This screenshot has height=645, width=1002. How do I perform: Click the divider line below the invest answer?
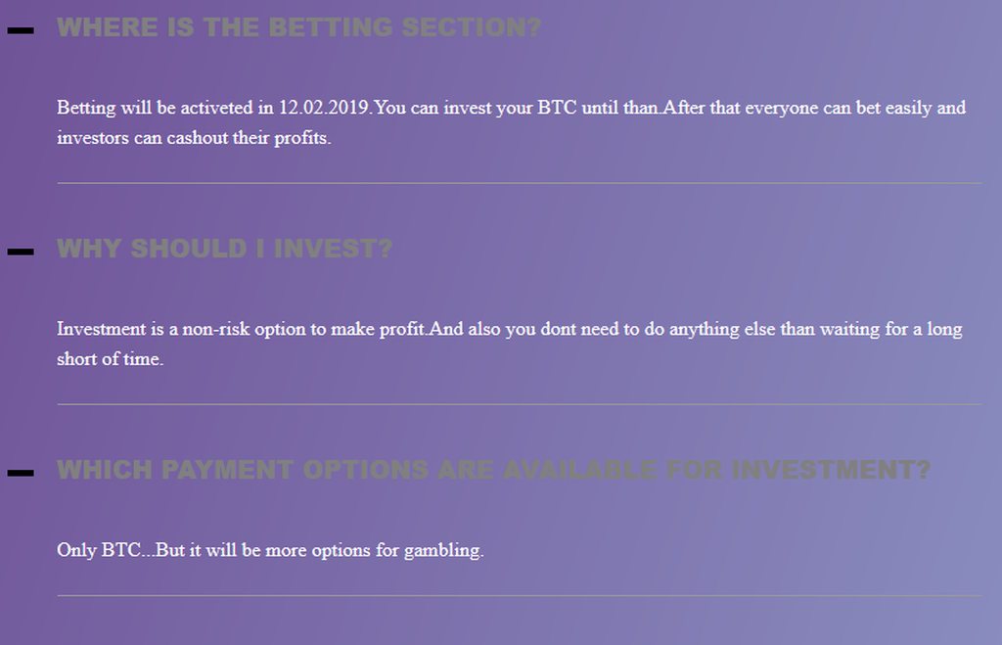520,404
